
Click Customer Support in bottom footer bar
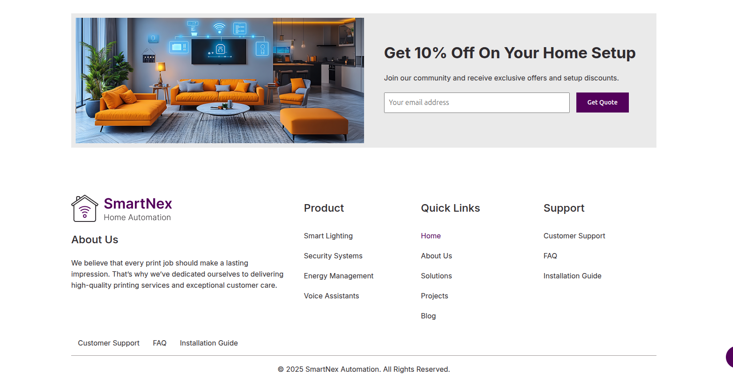click(x=109, y=343)
